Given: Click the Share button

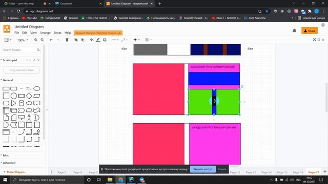Looking at the screenshot, I should point(310,31).
